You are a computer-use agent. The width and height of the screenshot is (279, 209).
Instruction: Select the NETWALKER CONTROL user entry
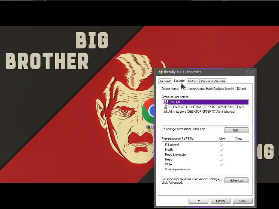[x=205, y=107]
